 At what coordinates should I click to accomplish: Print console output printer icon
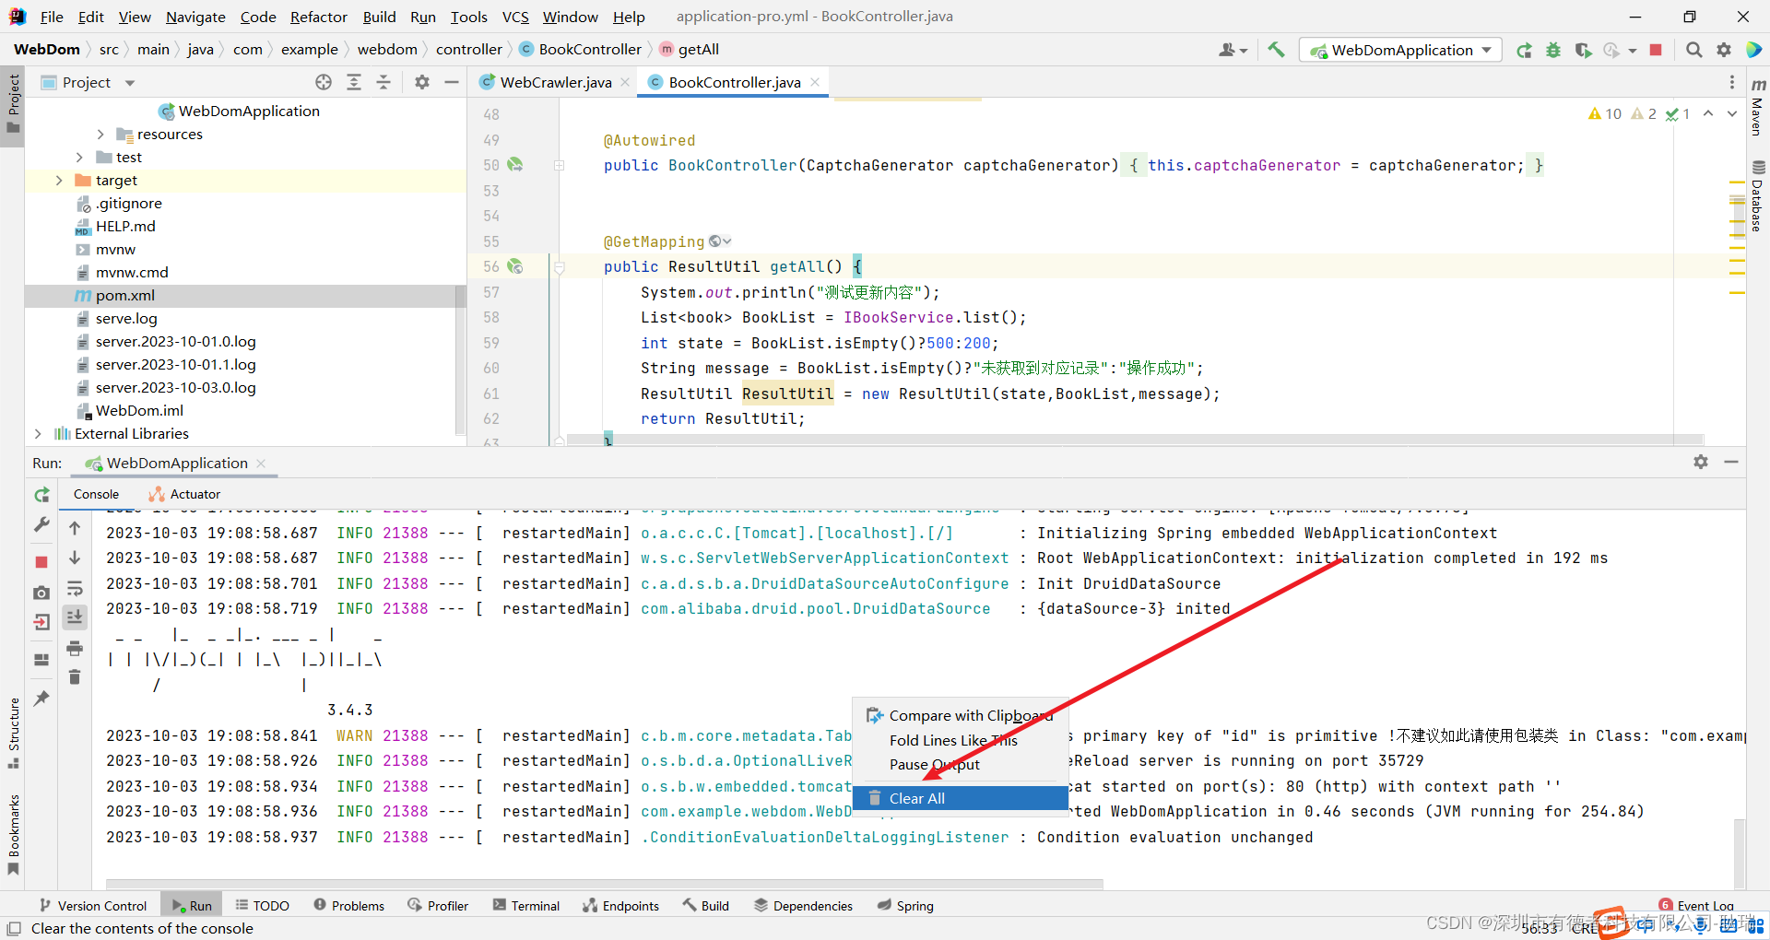75,648
